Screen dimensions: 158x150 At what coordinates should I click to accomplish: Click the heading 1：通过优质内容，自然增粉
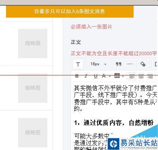click(114, 123)
